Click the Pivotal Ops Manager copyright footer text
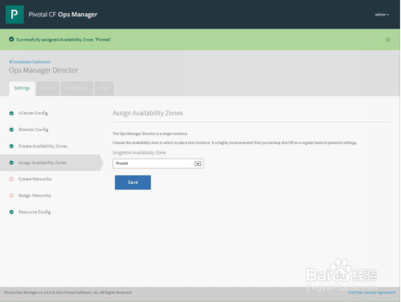 [x=68, y=292]
